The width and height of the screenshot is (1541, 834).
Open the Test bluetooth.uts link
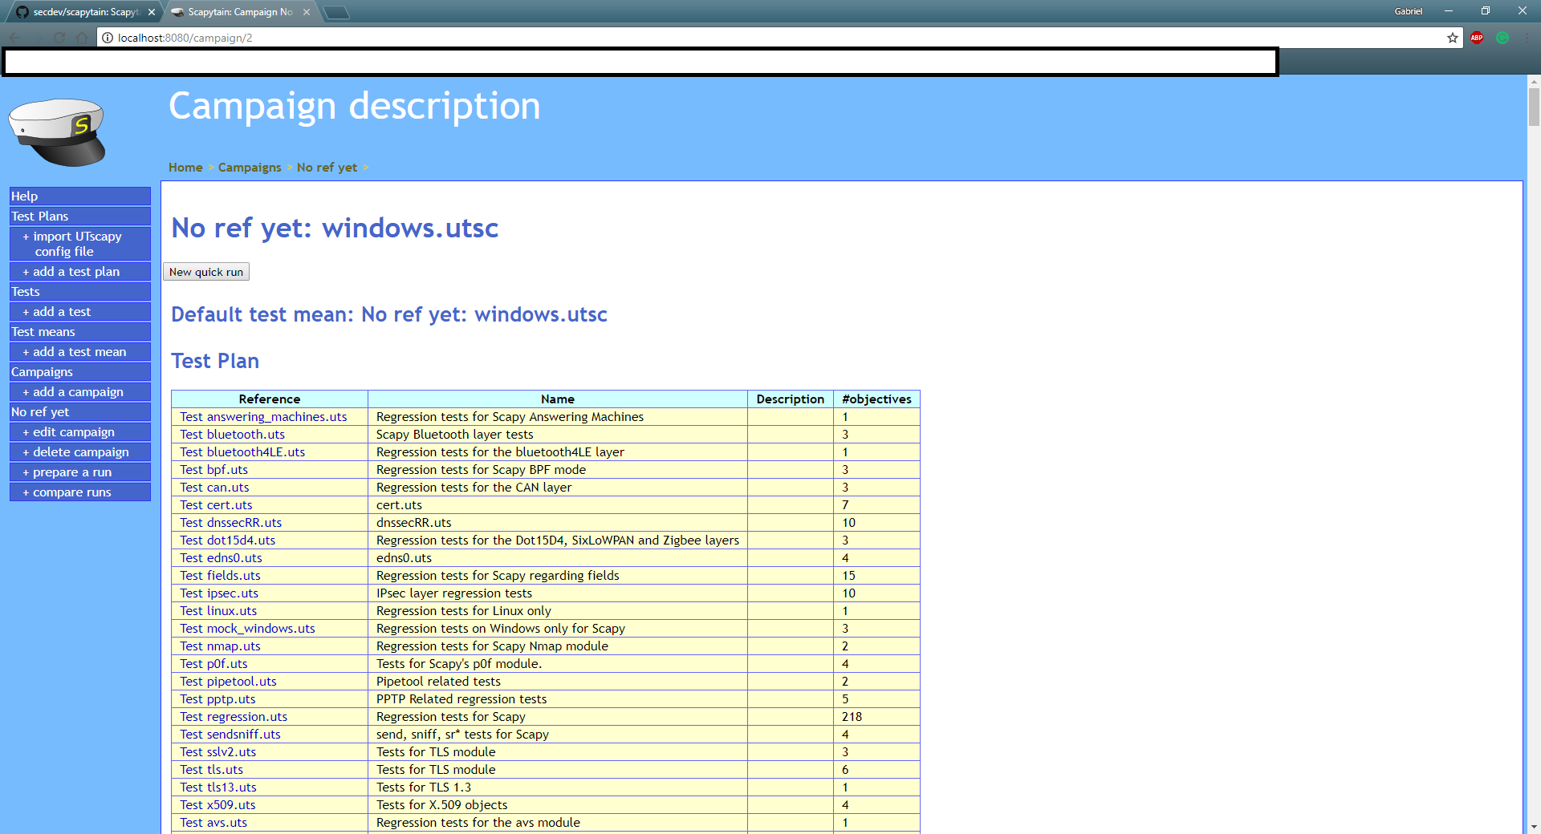coord(232,435)
